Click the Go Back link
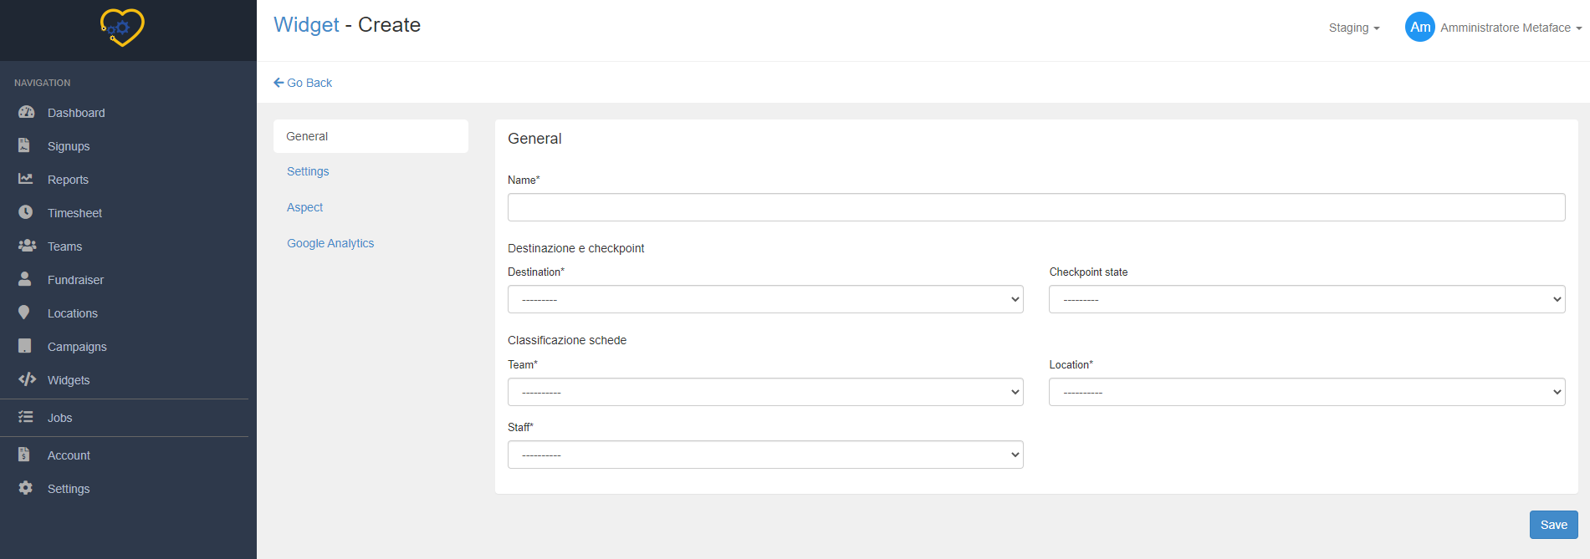 click(x=303, y=83)
